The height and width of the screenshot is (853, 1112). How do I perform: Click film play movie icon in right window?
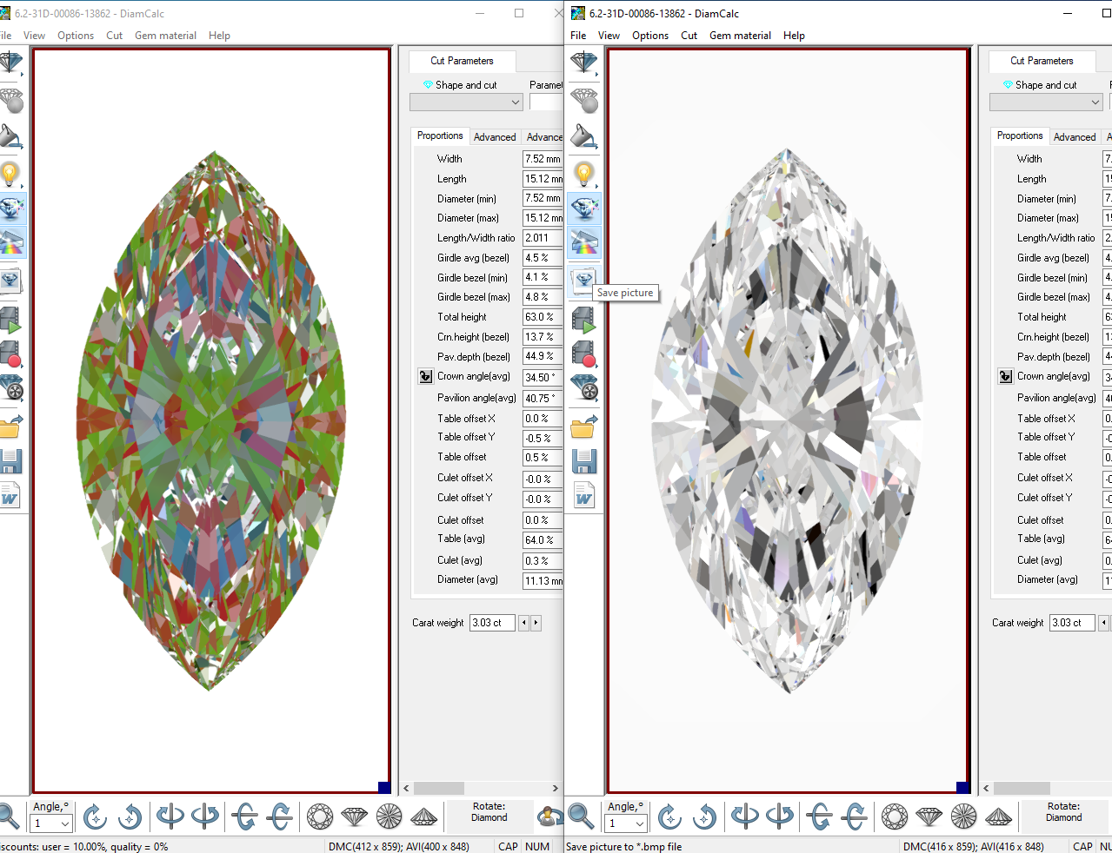point(583,320)
